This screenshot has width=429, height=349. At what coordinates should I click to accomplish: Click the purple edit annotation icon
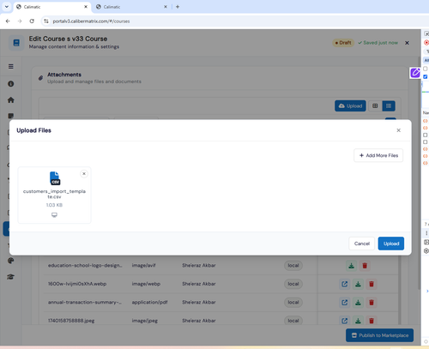click(x=415, y=73)
